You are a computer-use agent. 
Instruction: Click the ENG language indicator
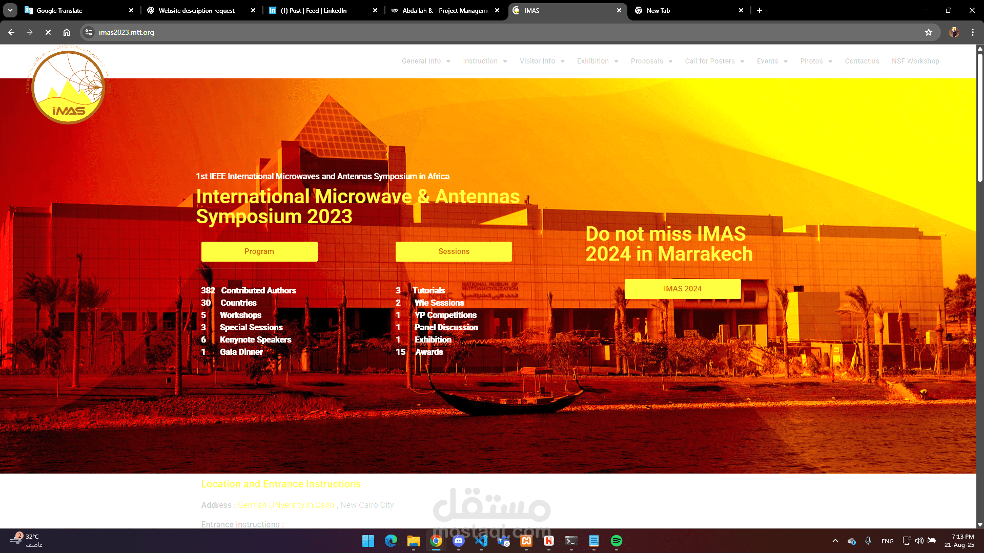point(888,541)
